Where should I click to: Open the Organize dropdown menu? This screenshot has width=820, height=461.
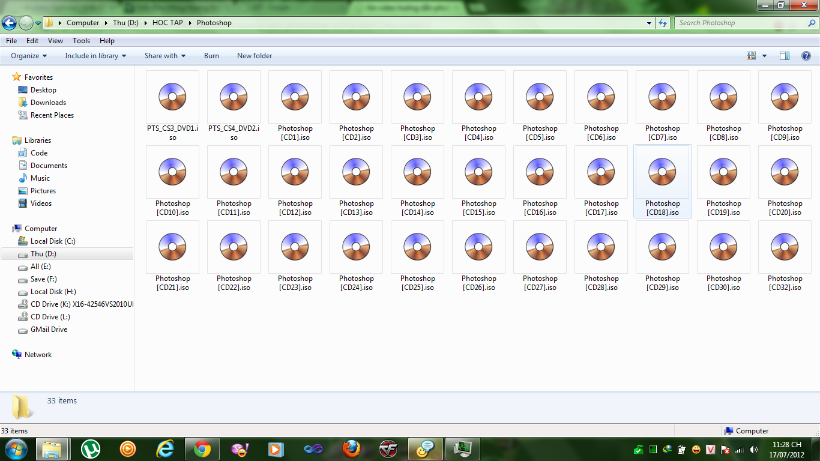click(29, 56)
